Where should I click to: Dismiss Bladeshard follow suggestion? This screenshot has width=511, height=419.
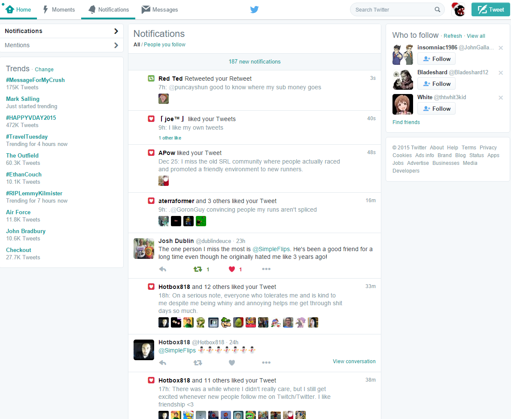[501, 73]
